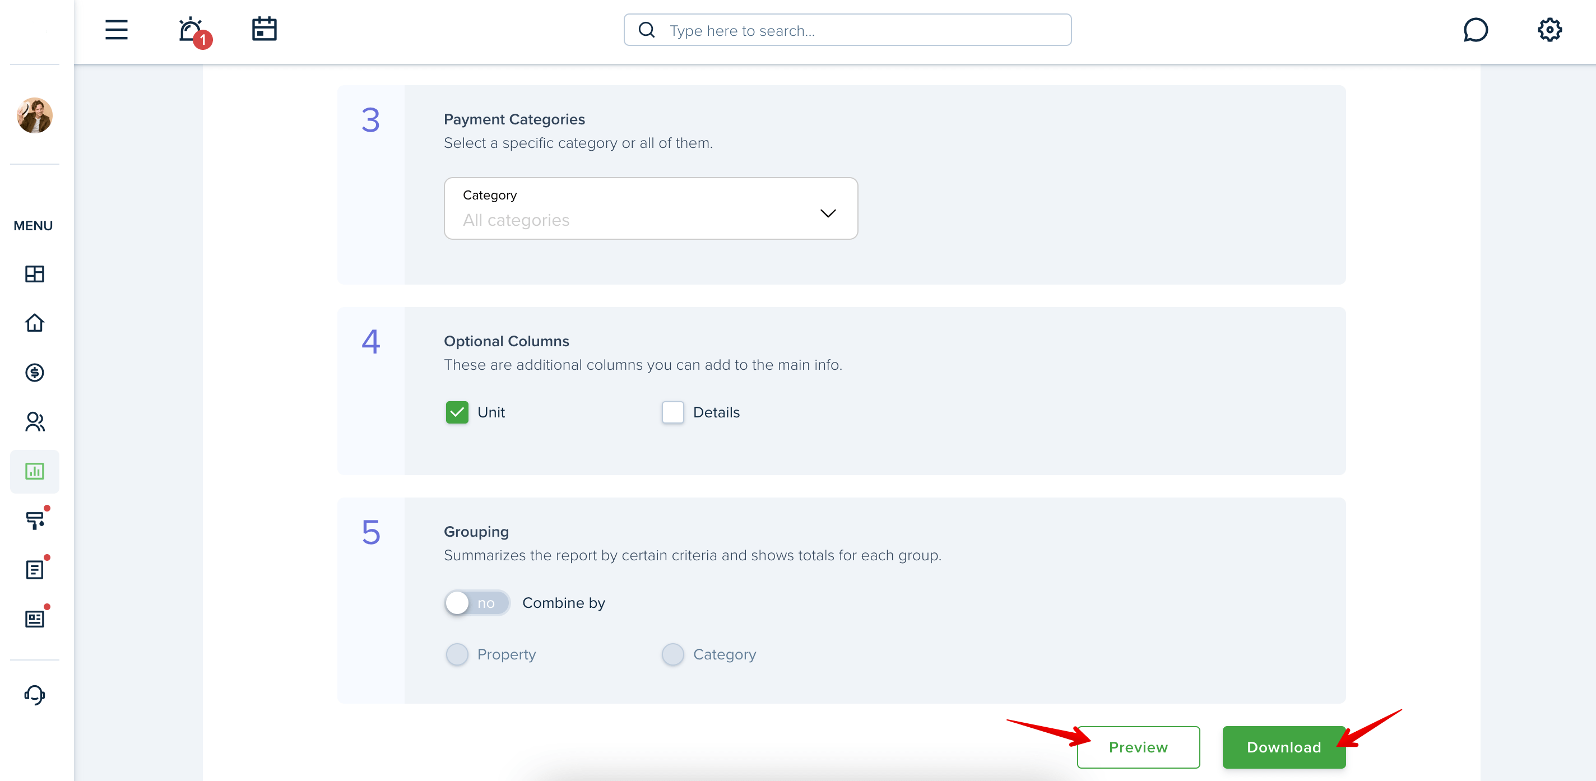Open the tenants people icon in sidebar
The image size is (1596, 781).
(35, 422)
